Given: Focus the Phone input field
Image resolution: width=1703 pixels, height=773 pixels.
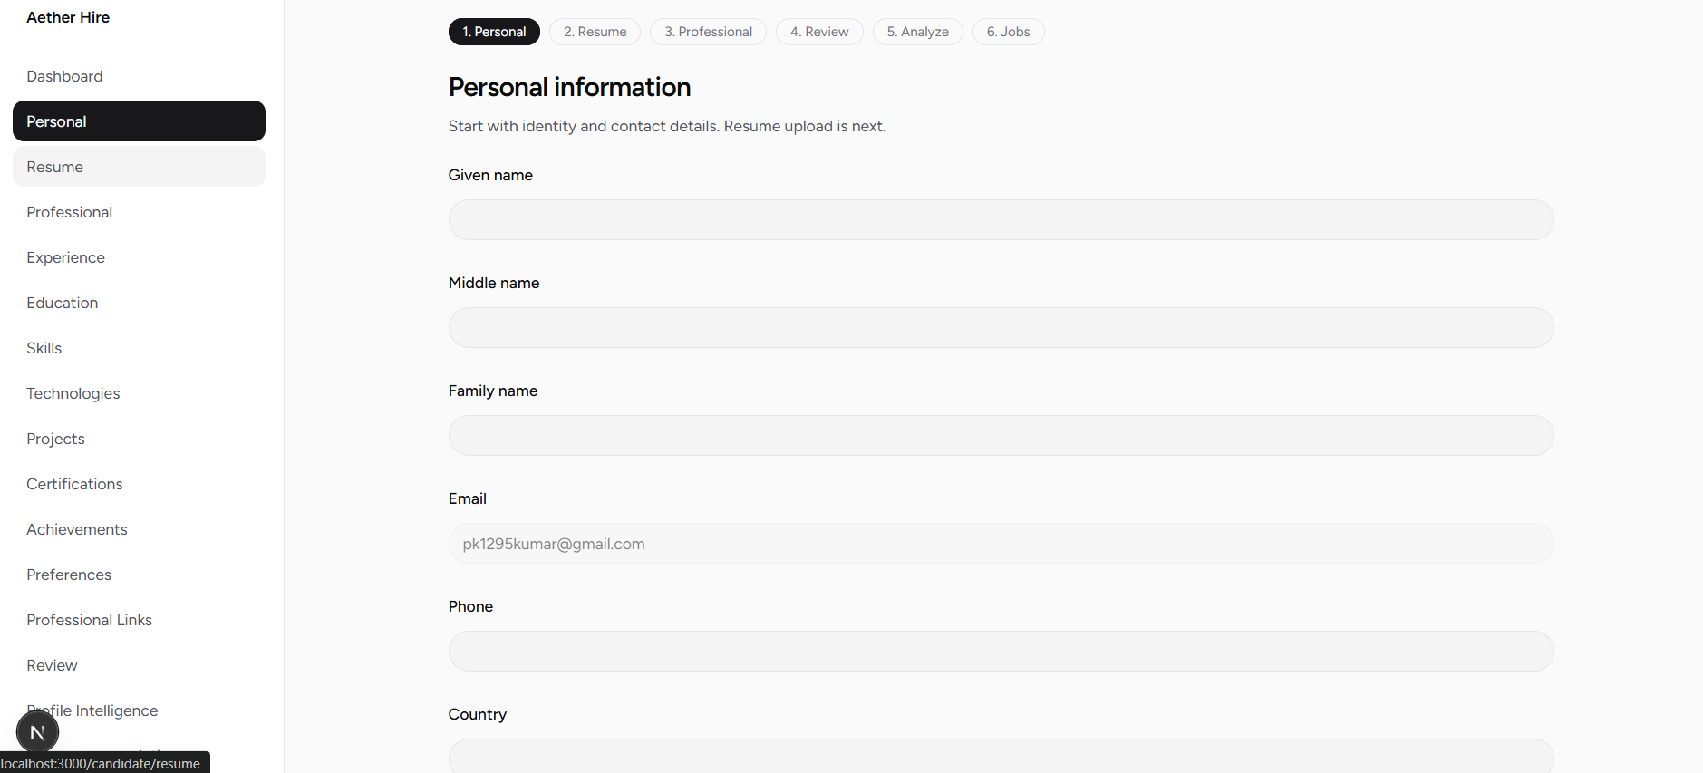Looking at the screenshot, I should coord(1001,652).
